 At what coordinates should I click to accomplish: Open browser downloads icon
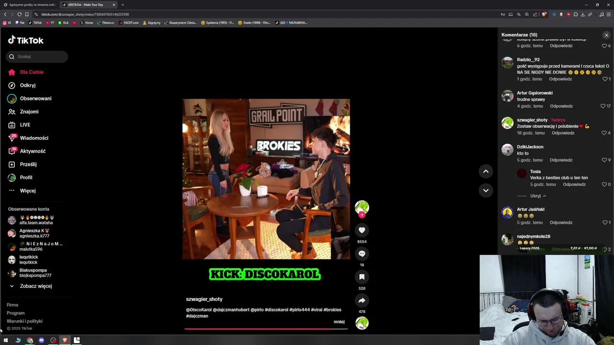(583, 14)
